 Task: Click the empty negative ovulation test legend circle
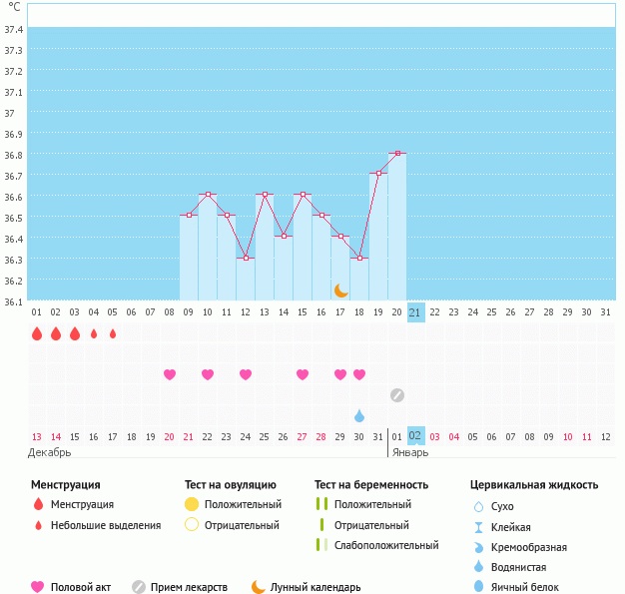click(x=192, y=525)
